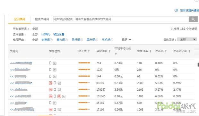Click the 推荐理由 column header
The height and width of the screenshot is (116, 199).
(x=54, y=51)
